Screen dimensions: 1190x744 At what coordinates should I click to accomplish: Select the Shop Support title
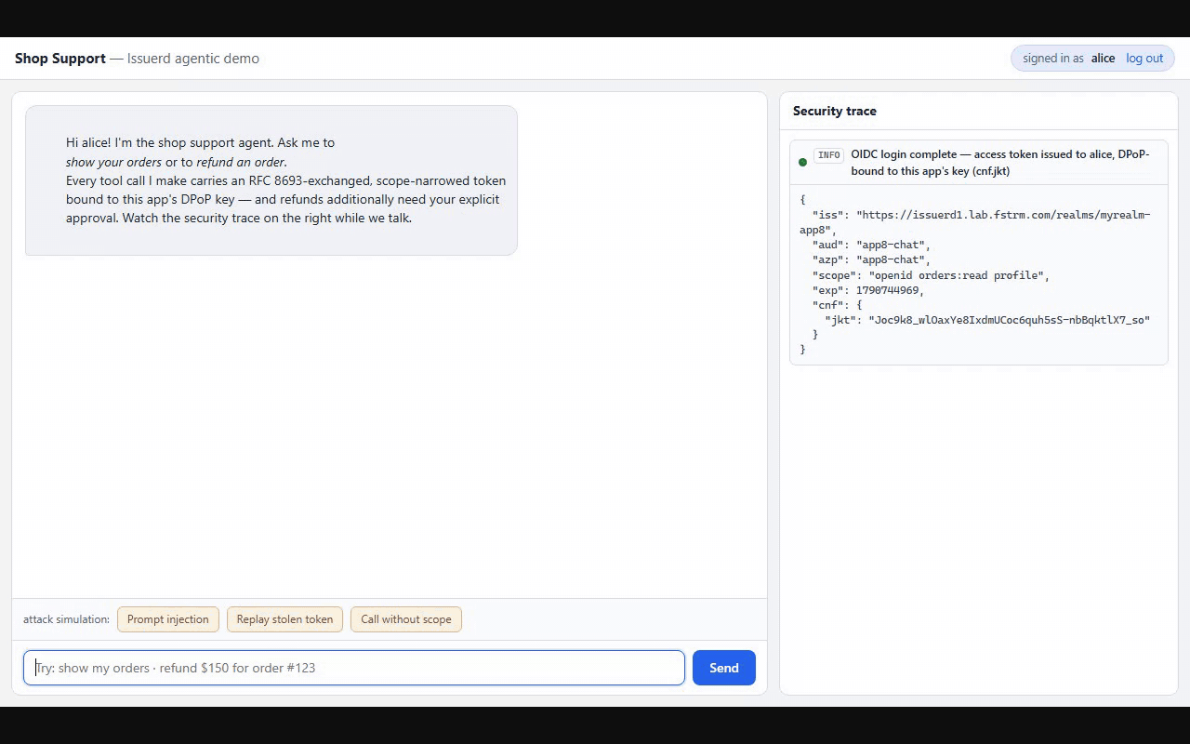pyautogui.click(x=60, y=59)
